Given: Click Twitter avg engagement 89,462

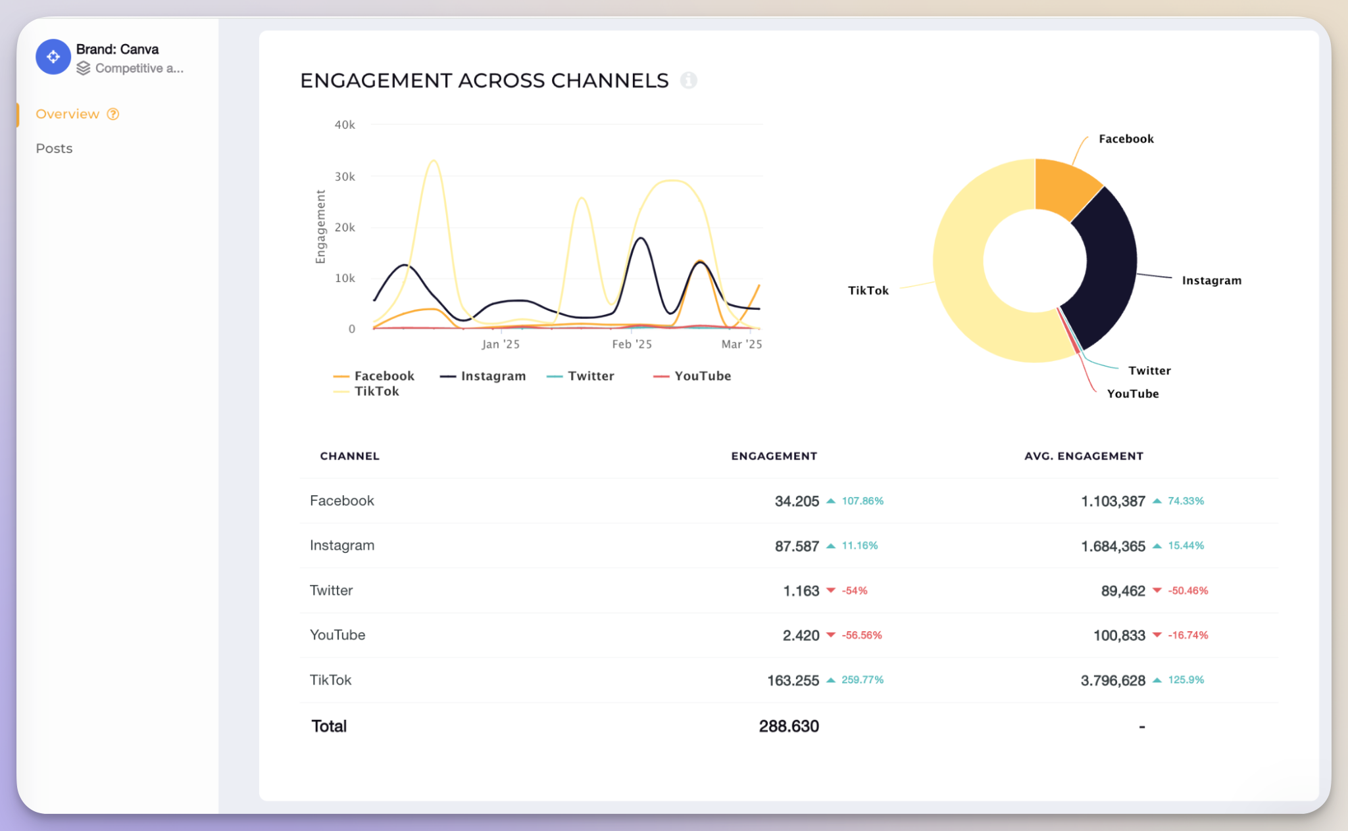Looking at the screenshot, I should click(x=1123, y=590).
